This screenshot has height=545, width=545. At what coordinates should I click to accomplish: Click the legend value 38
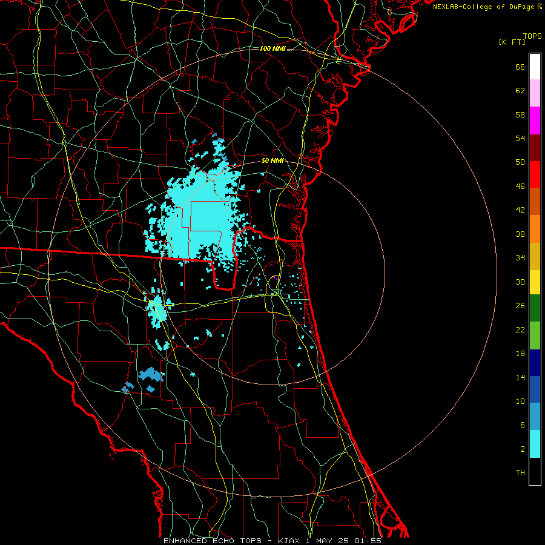point(520,234)
